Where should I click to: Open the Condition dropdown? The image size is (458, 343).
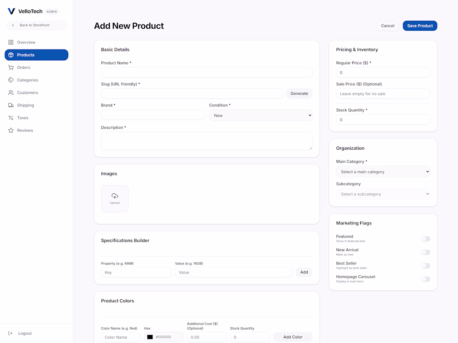click(x=261, y=115)
